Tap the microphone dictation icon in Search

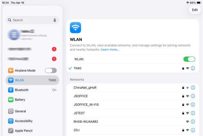click(55, 20)
